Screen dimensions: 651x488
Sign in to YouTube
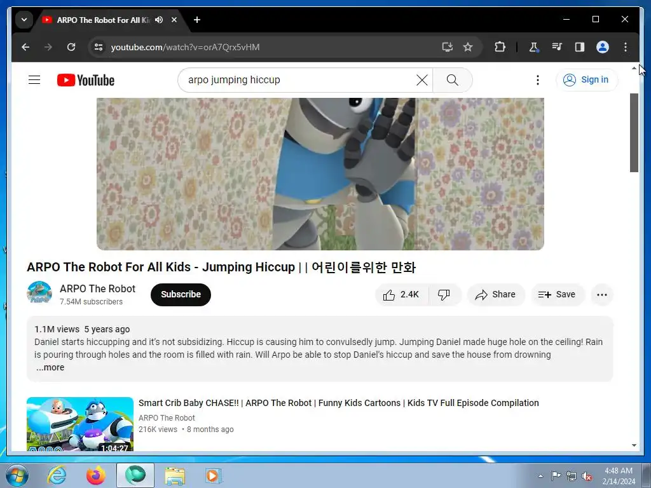(x=586, y=79)
